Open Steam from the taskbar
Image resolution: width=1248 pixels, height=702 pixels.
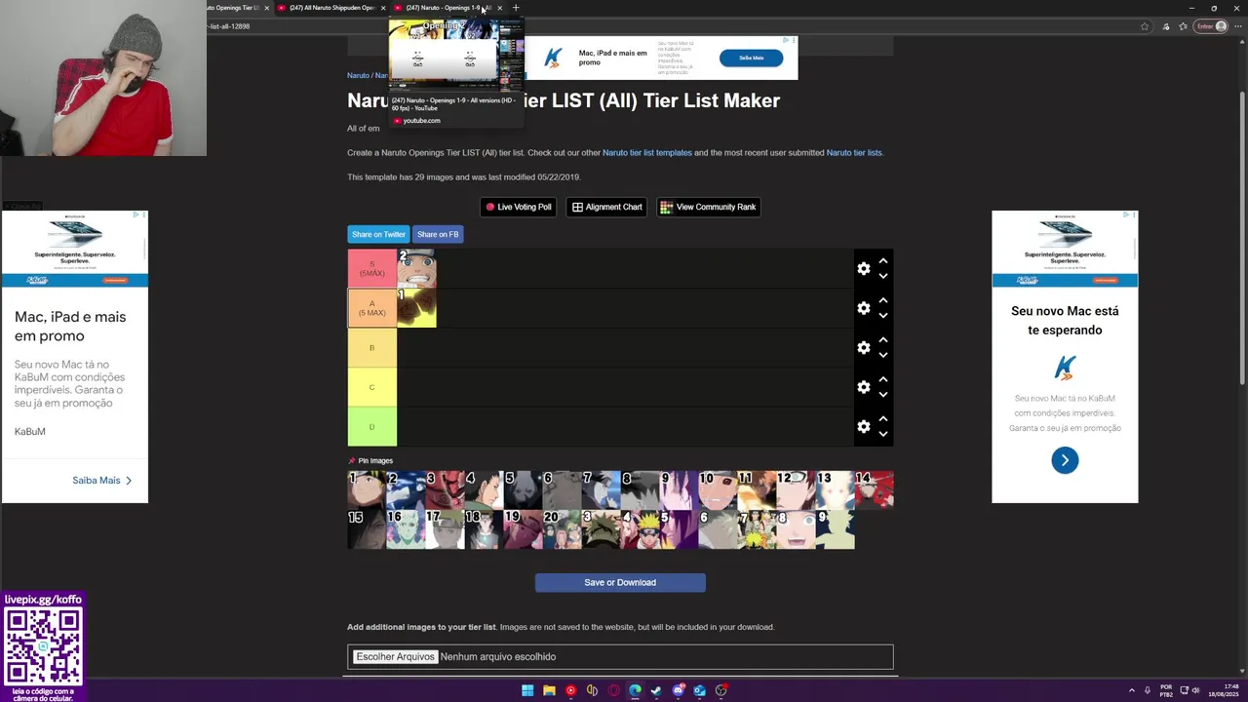click(x=656, y=690)
